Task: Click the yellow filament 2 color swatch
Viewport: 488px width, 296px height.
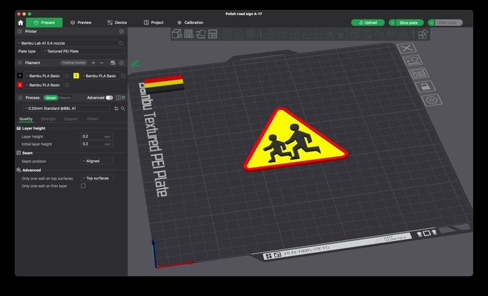Action: tap(76, 76)
